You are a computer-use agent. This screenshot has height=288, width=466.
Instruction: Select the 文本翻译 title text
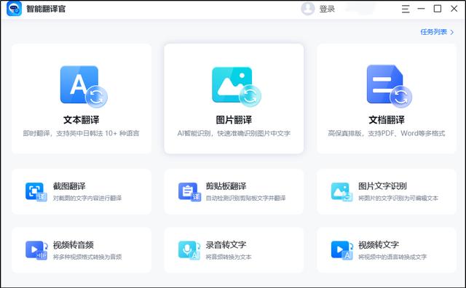(81, 120)
